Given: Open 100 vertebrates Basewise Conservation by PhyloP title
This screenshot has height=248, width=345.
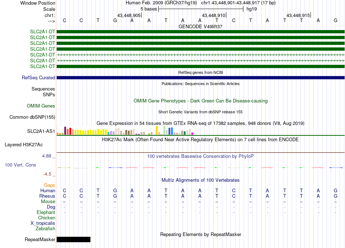Looking at the screenshot, I should 200,156.
